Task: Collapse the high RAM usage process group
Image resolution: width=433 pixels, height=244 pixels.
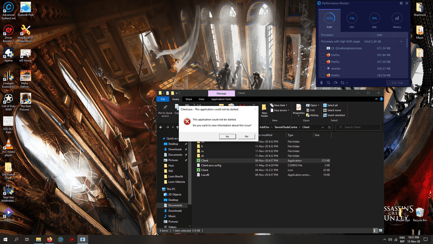Action: click(x=402, y=41)
